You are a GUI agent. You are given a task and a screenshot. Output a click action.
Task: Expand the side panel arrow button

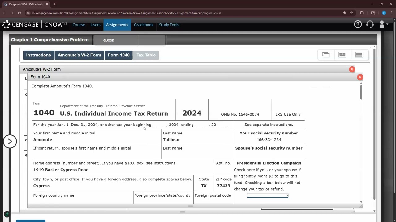[x=10, y=142]
